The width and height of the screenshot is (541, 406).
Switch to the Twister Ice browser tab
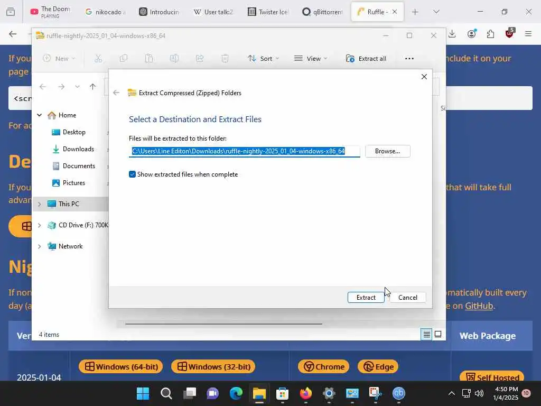click(268, 12)
